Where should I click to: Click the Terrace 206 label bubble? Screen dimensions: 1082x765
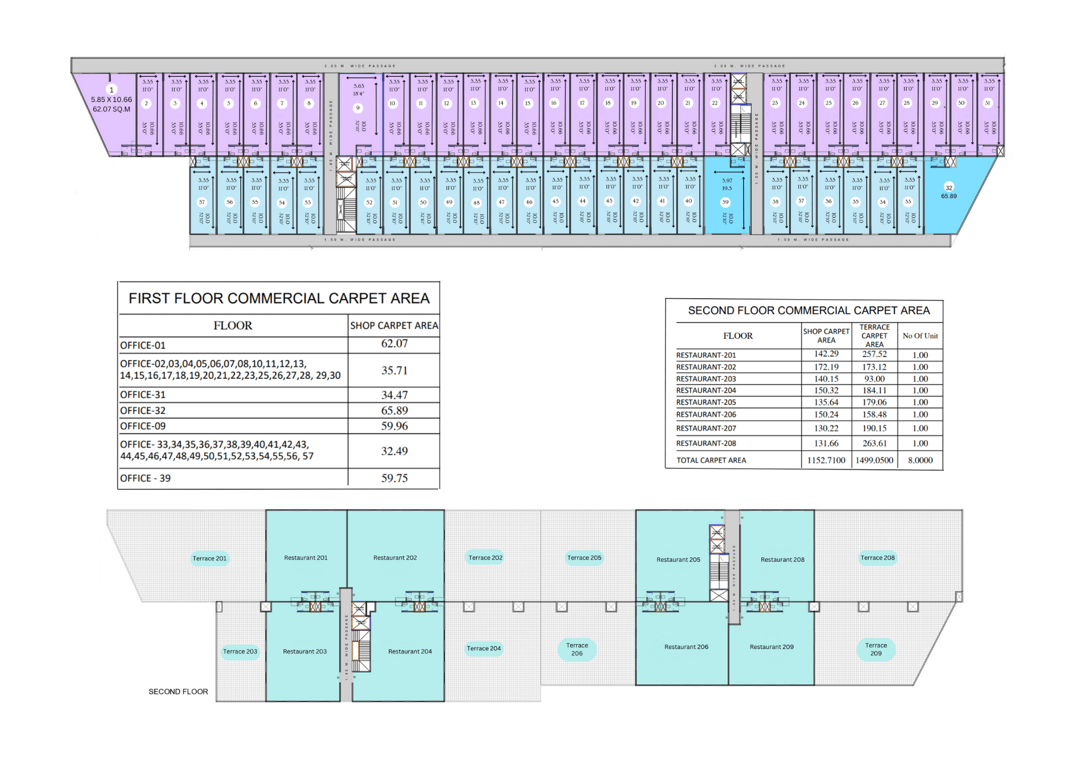(x=577, y=649)
